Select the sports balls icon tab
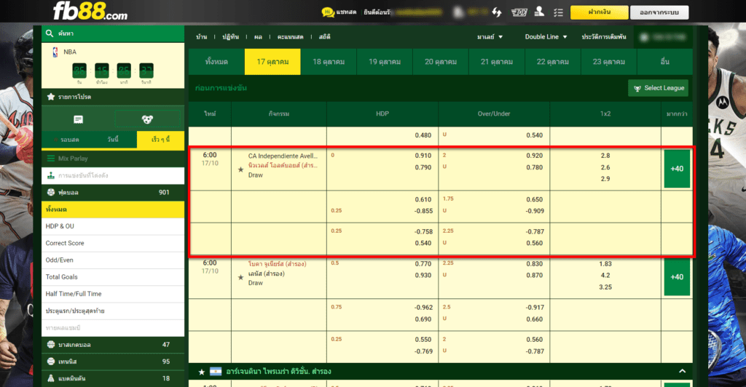Viewport: 746px width, 387px height. click(x=147, y=119)
